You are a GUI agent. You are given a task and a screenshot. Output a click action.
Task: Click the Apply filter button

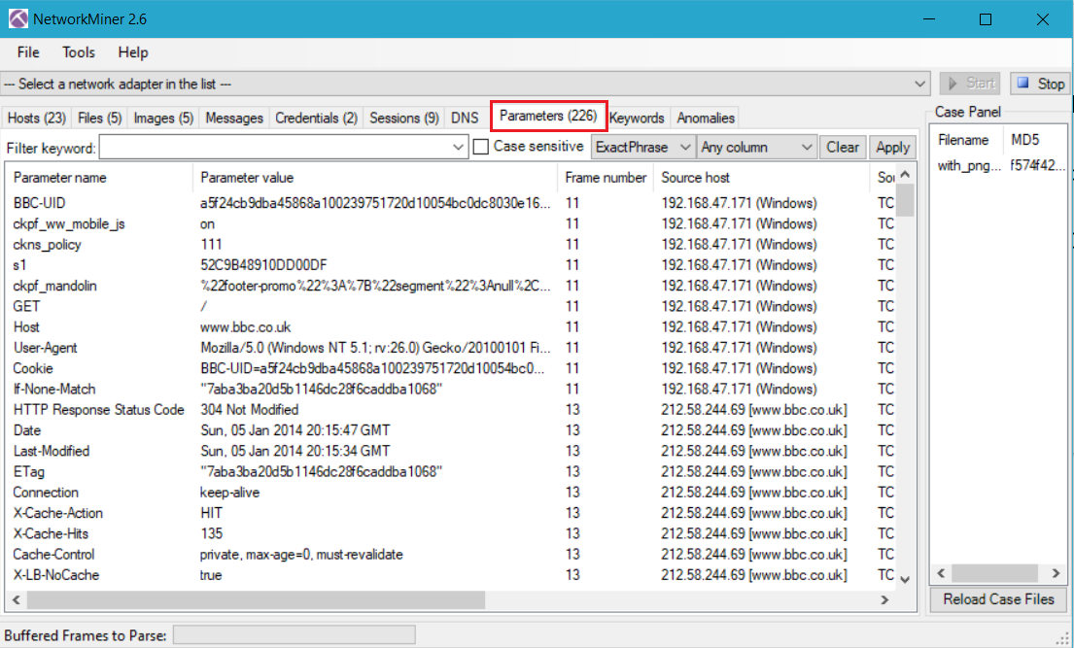tap(892, 147)
